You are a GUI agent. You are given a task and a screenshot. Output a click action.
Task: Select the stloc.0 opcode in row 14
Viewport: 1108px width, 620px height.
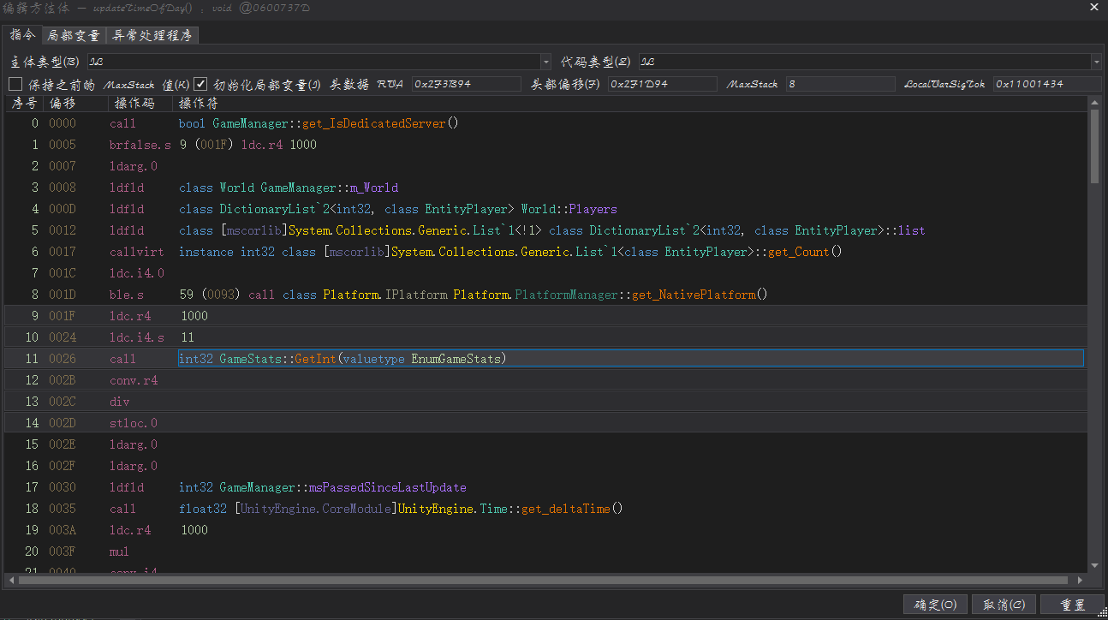click(134, 423)
